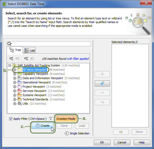Click the Remove All button

(x=102, y=102)
